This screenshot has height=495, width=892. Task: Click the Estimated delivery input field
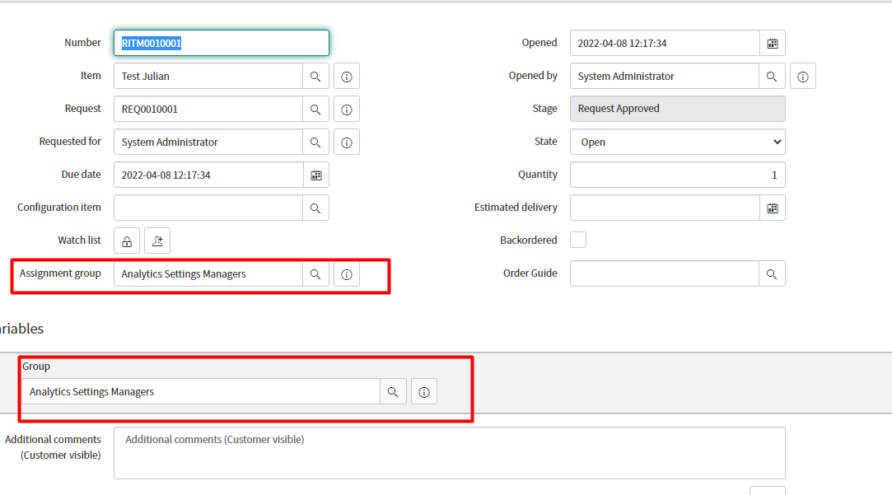(665, 208)
